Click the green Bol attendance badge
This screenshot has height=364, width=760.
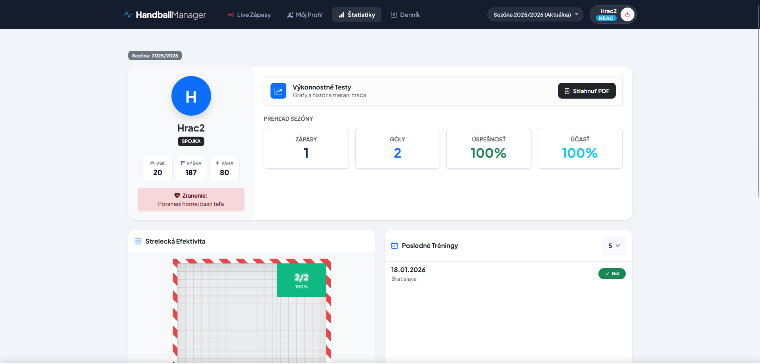pyautogui.click(x=611, y=274)
